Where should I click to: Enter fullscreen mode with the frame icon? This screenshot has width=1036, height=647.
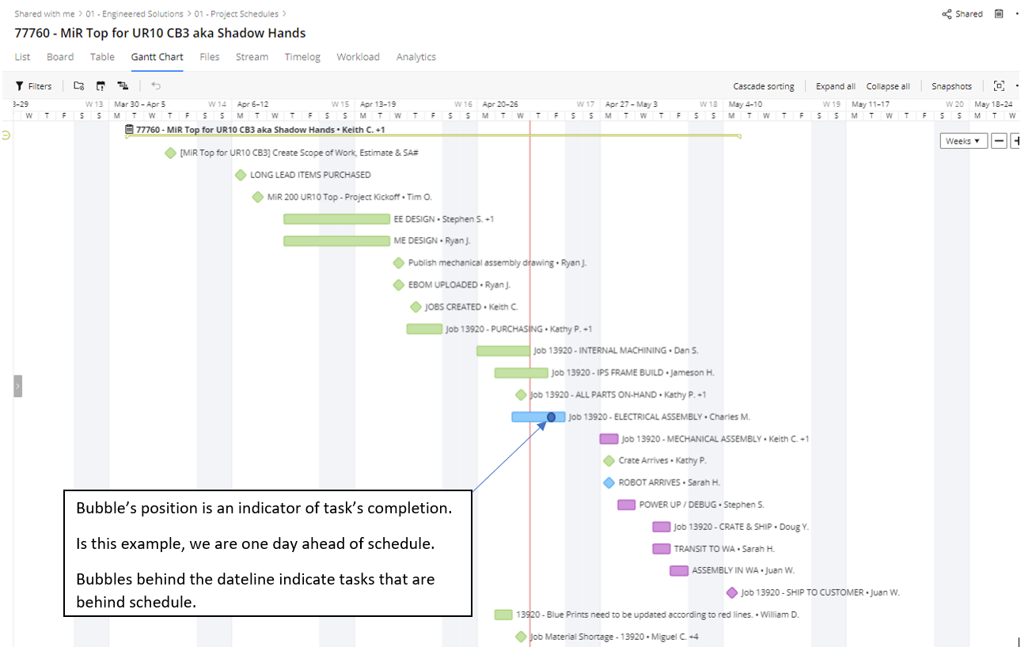click(x=999, y=86)
